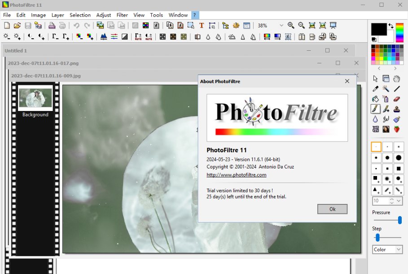Open the 38% zoom level dropdown
This screenshot has height=274, width=408.
pos(281,26)
